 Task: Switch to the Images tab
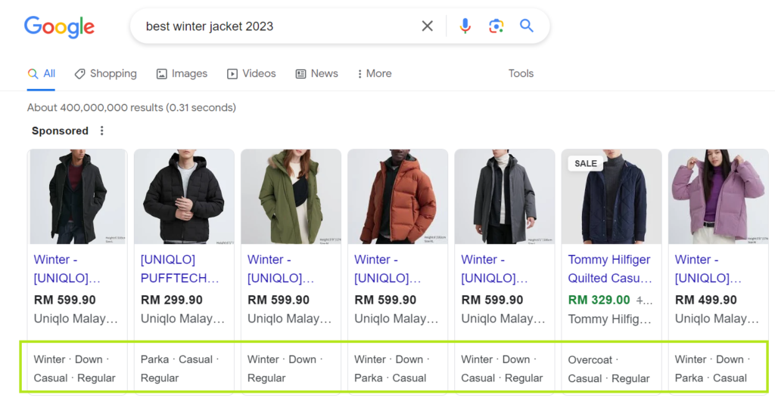(x=182, y=74)
